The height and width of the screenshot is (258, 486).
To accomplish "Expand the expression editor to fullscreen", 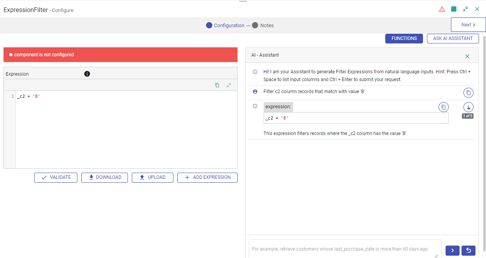I will tap(229, 85).
